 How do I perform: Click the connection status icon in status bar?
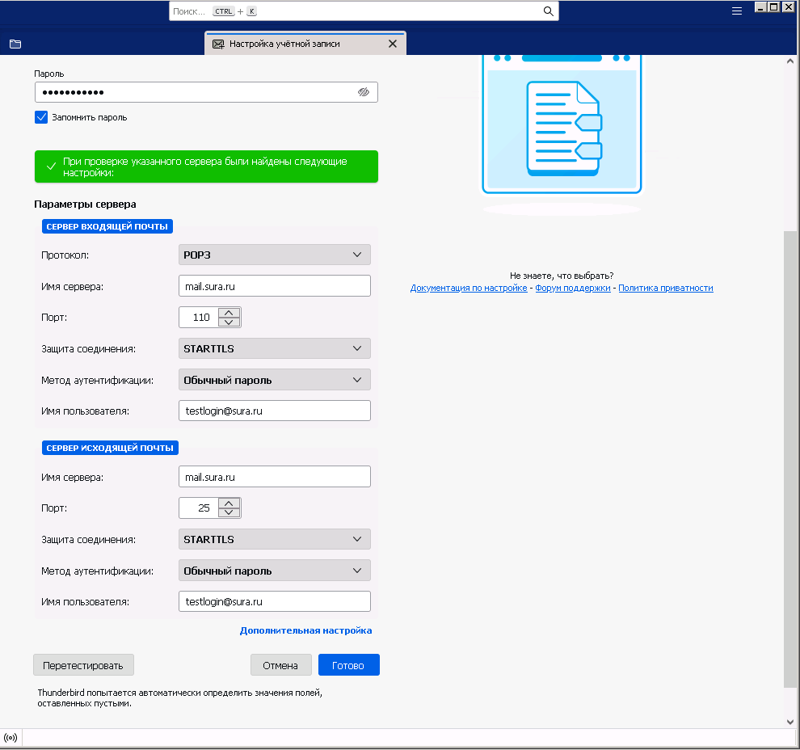click(x=11, y=738)
